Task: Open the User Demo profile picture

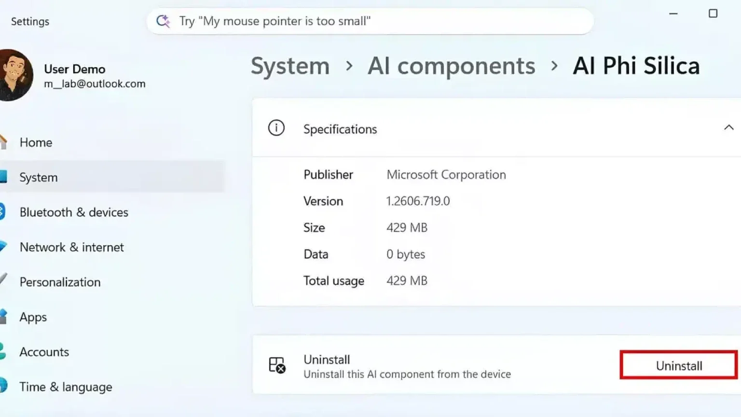Action: coord(15,75)
